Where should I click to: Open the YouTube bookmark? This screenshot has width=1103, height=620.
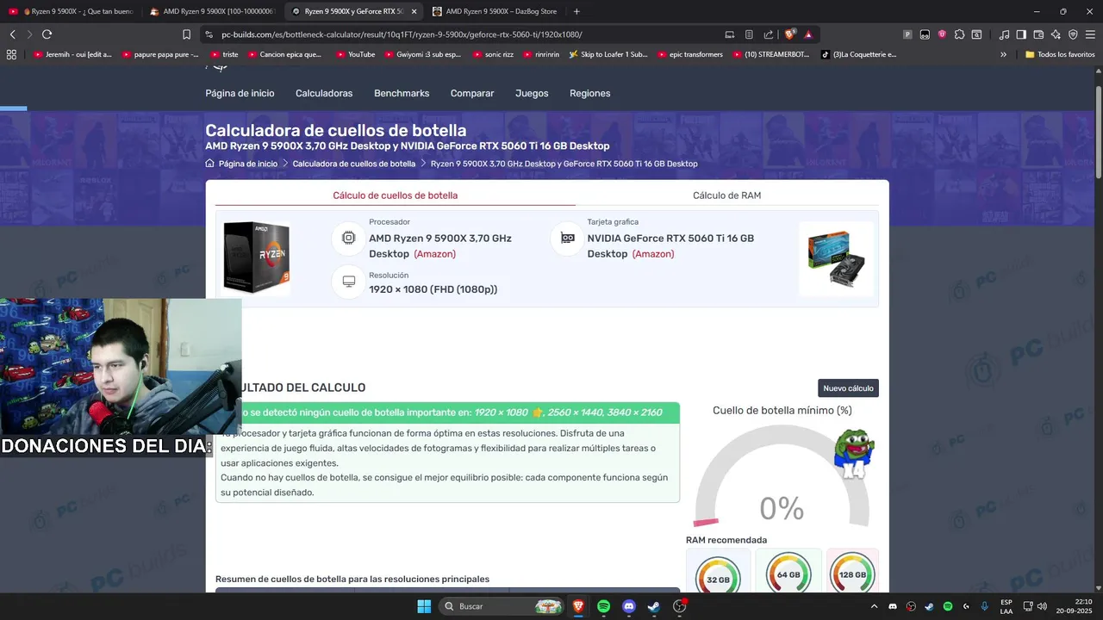click(355, 54)
